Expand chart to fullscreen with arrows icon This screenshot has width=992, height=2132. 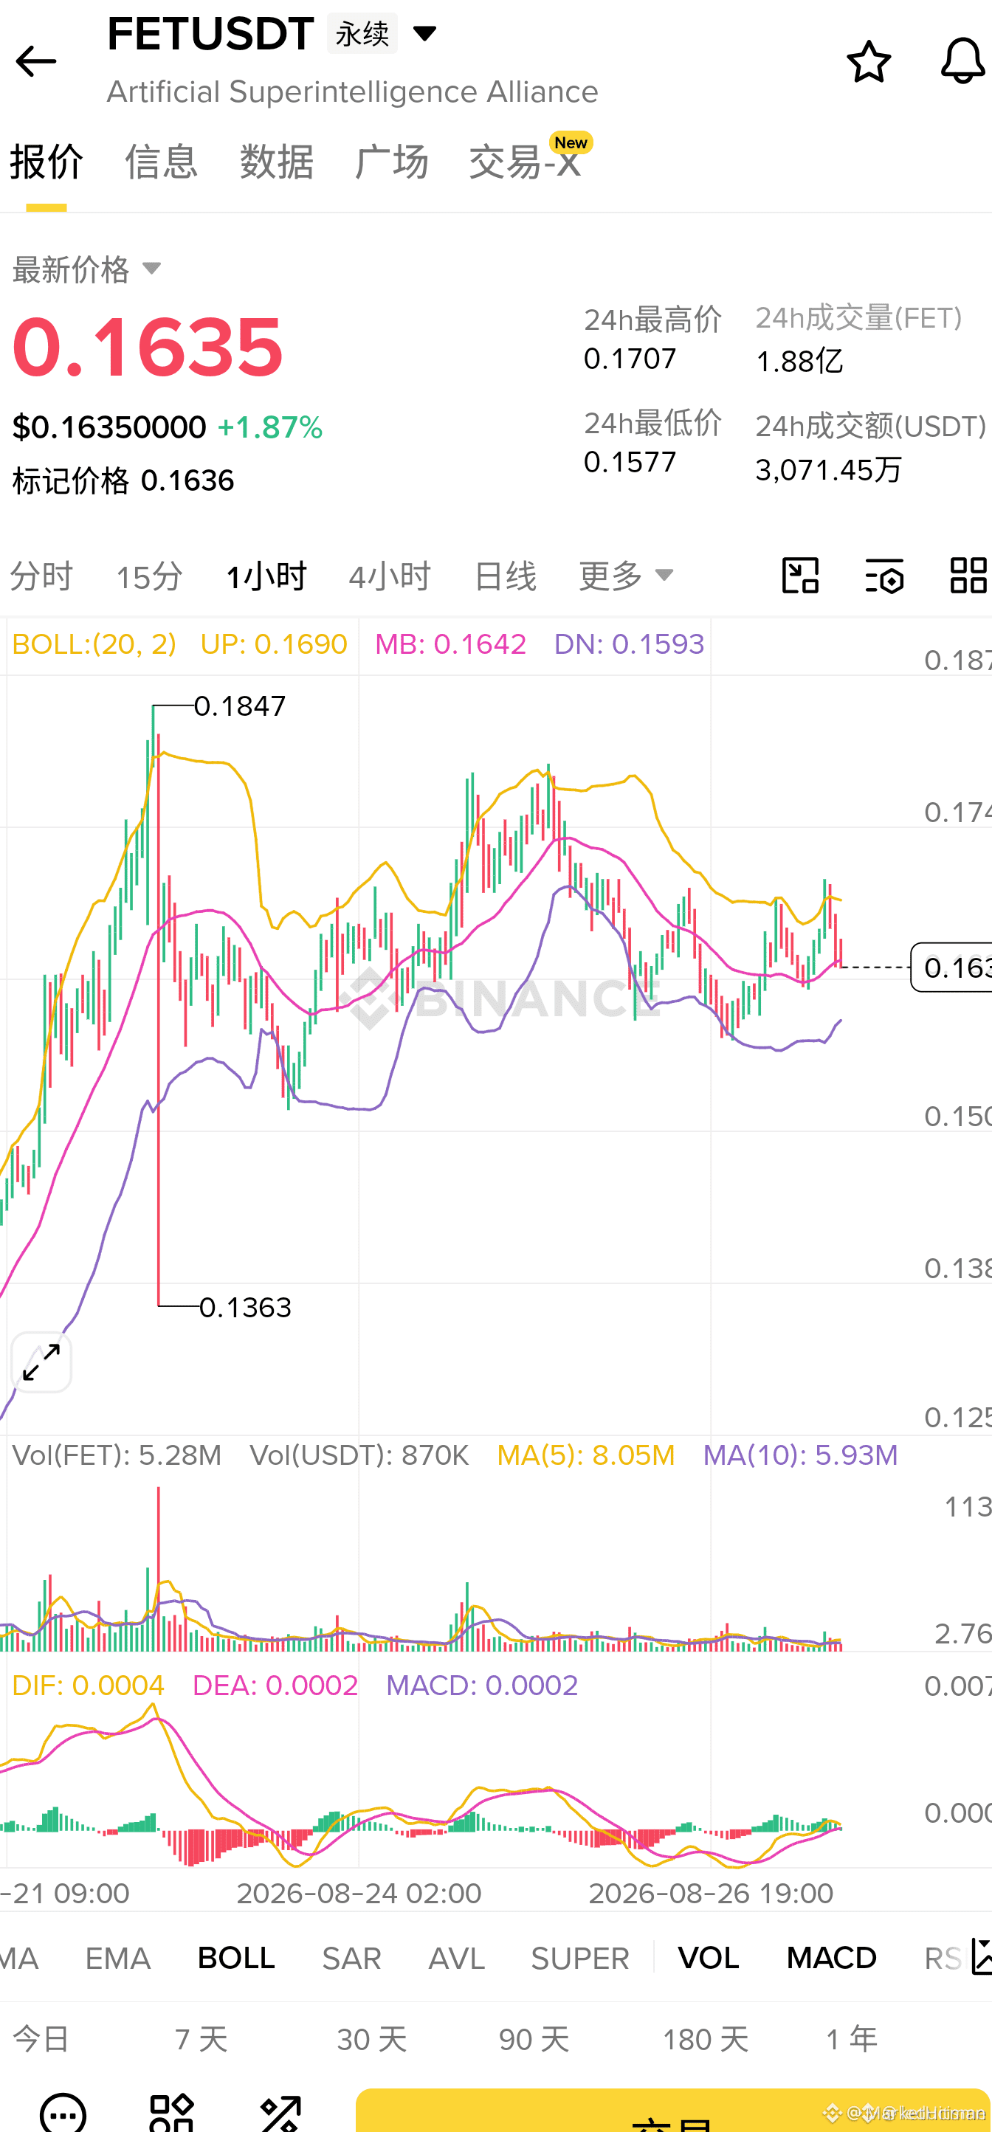click(x=41, y=1362)
